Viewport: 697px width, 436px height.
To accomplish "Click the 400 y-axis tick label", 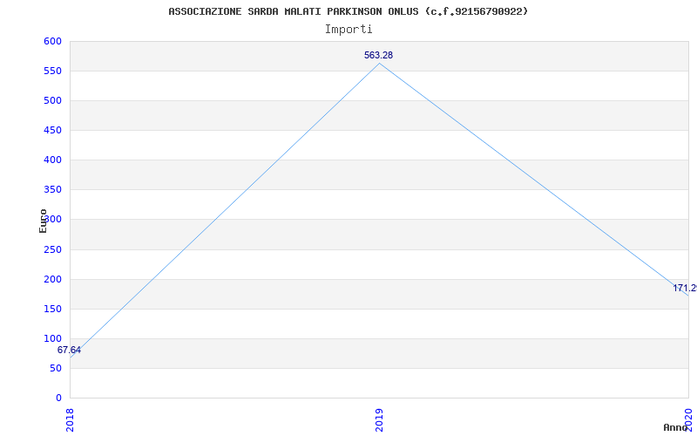I will coord(52,160).
